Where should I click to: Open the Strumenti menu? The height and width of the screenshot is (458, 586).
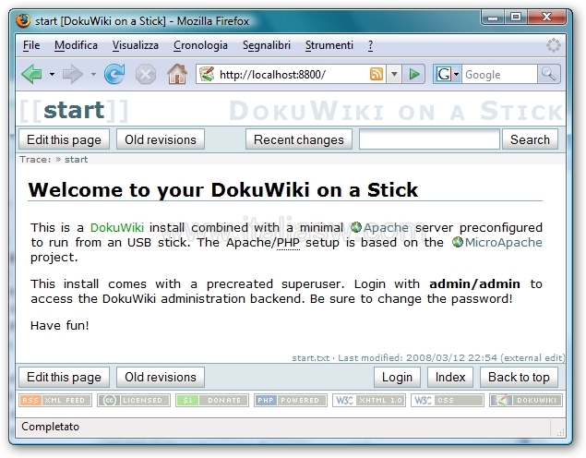[329, 45]
